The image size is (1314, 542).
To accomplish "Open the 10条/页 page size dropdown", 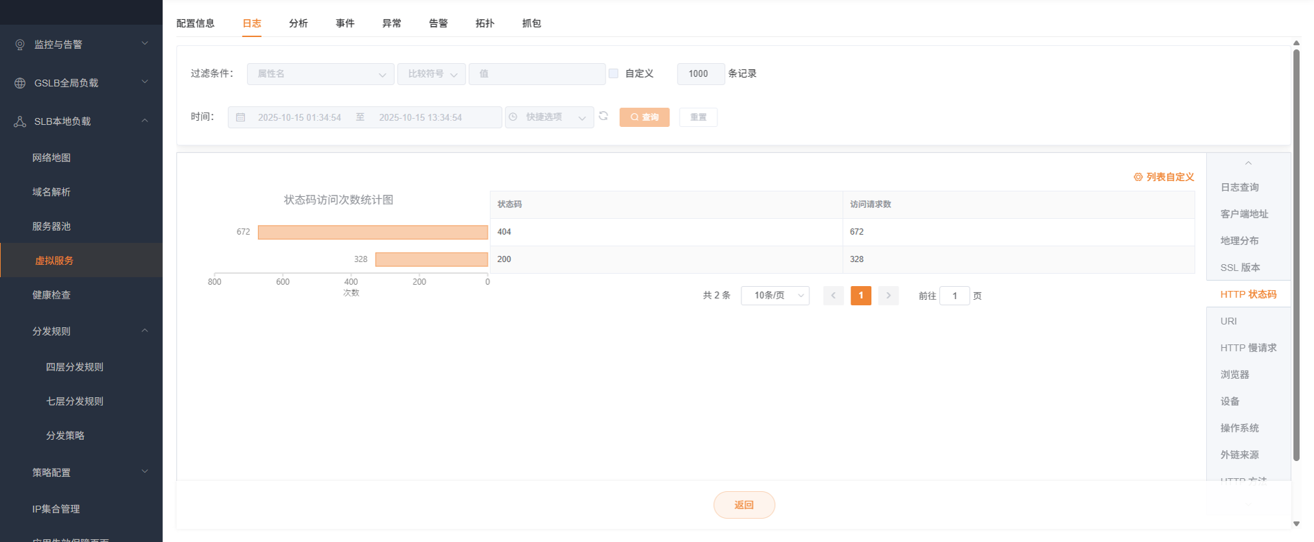I will pos(775,296).
